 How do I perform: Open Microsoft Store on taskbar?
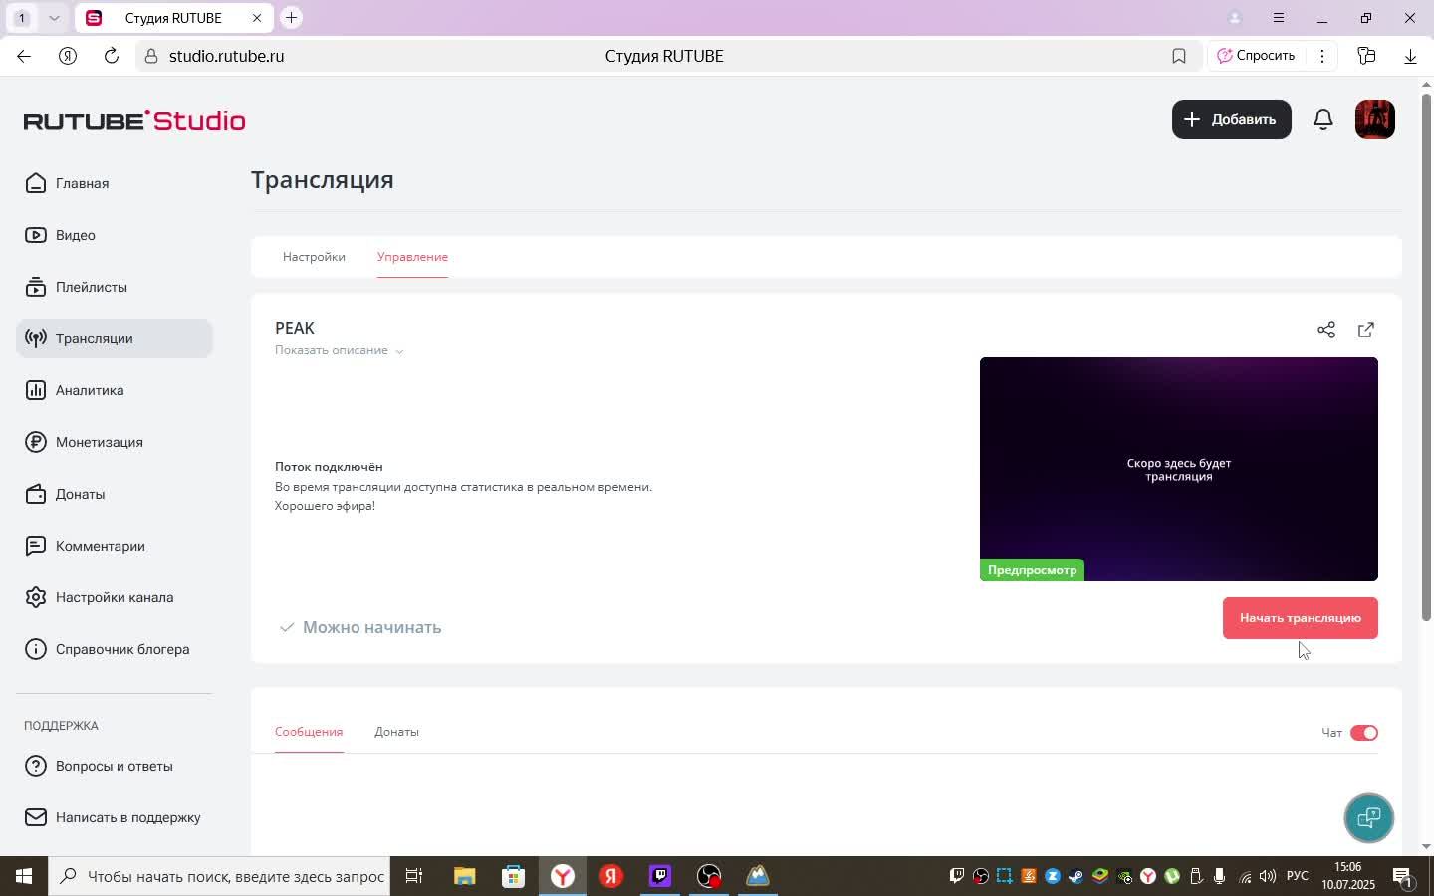tap(513, 876)
